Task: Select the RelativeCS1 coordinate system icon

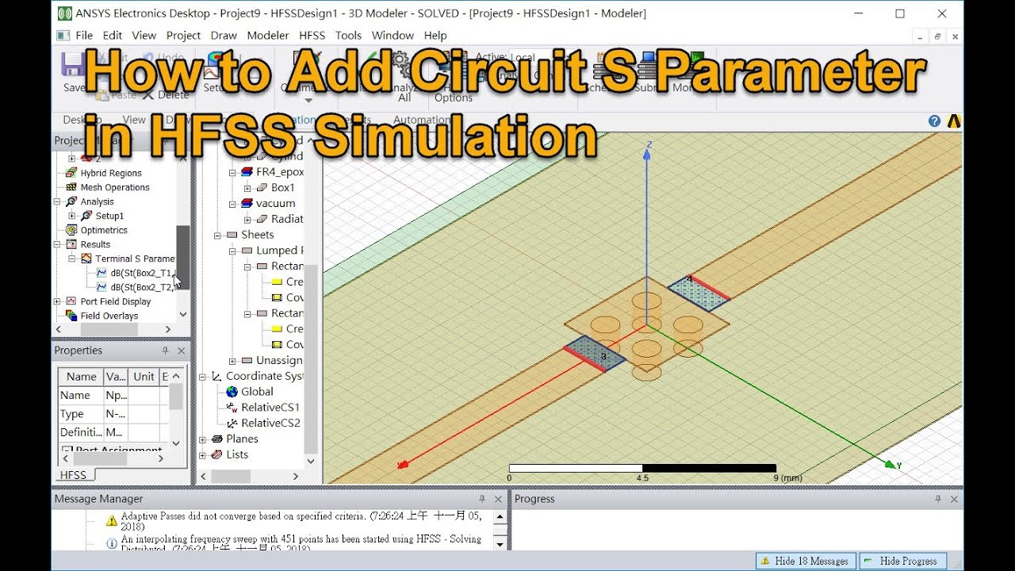Action: click(232, 408)
